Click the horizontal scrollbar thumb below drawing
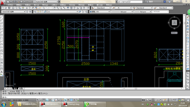The height and width of the screenshot is (107, 190). (136, 89)
